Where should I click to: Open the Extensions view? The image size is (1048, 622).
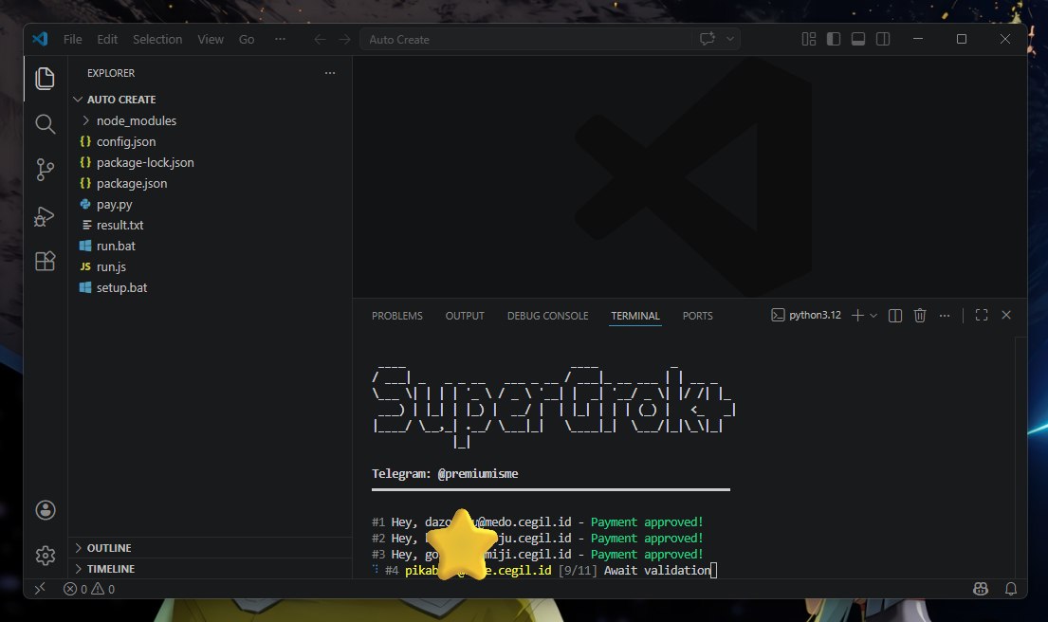[45, 262]
